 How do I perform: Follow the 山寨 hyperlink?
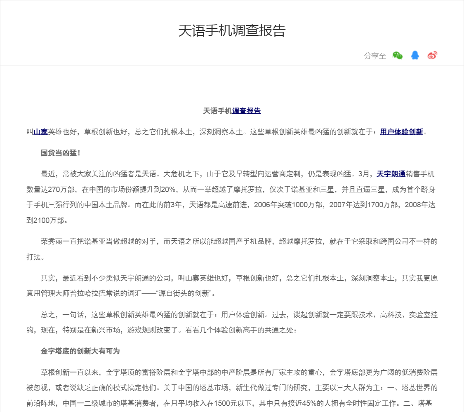click(x=40, y=132)
